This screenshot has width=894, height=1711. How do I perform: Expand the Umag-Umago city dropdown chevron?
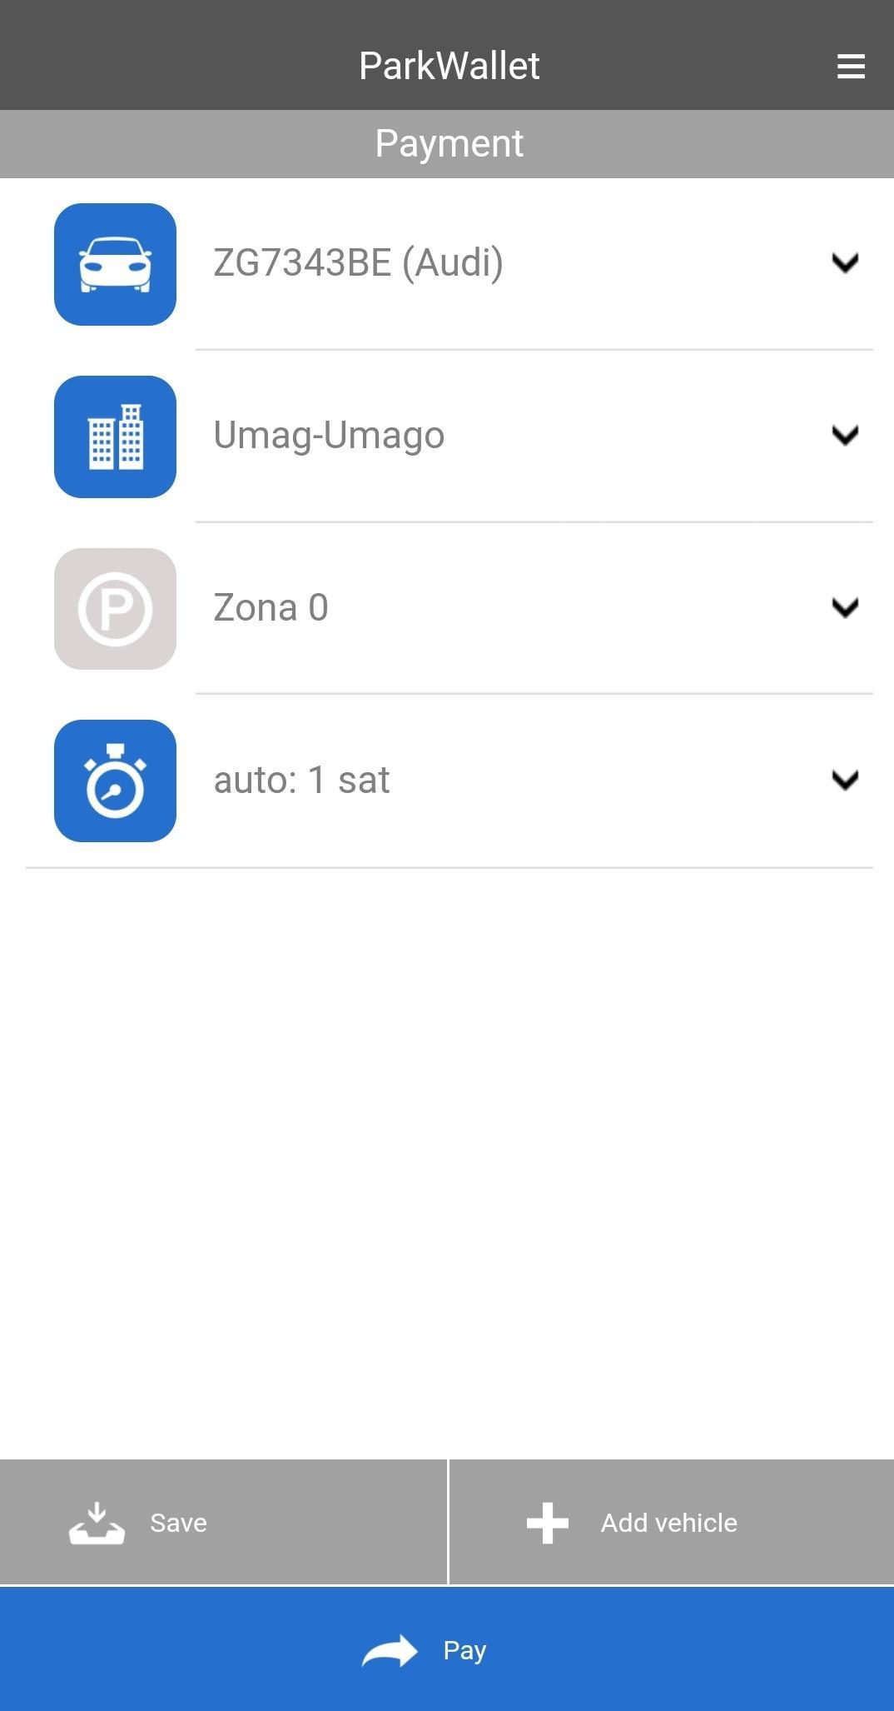tap(845, 435)
